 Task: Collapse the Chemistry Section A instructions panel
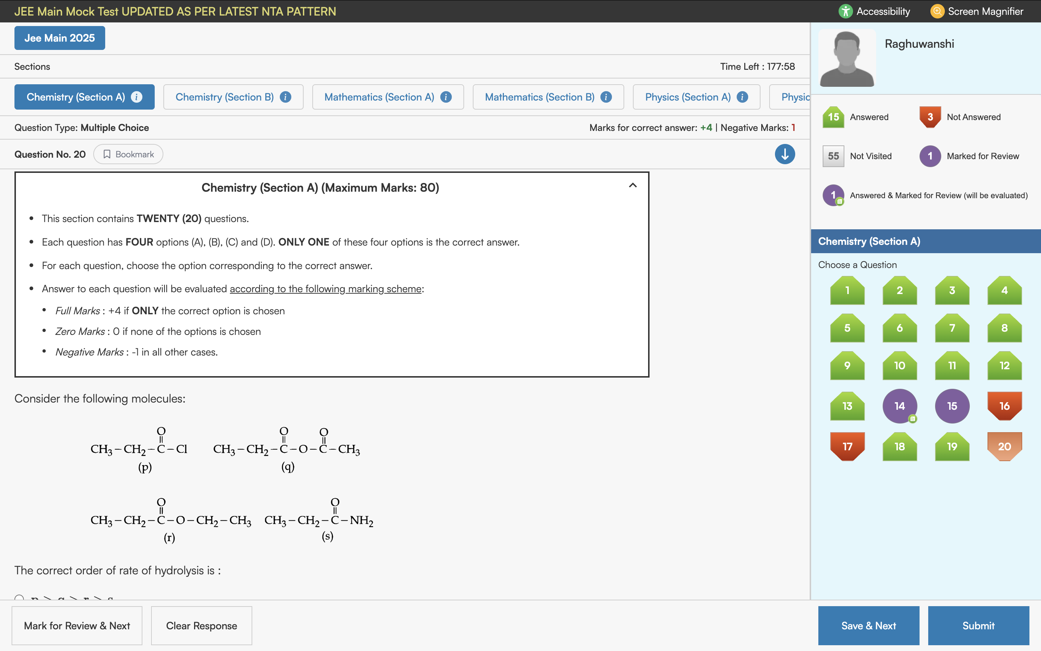point(632,185)
